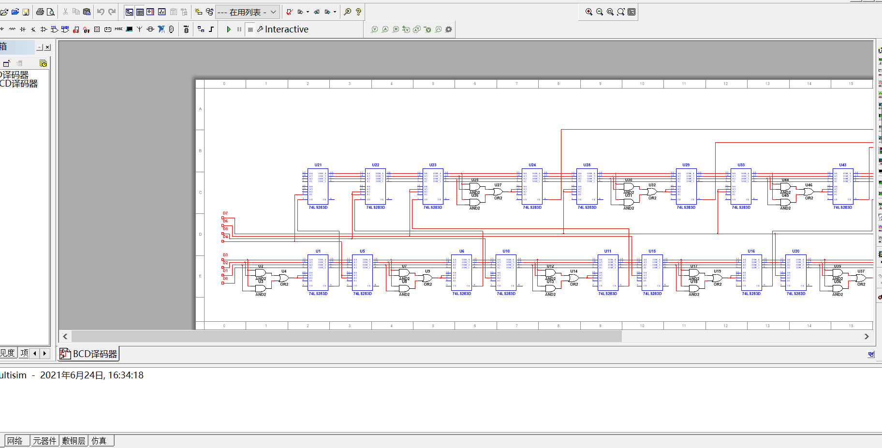Click Back annotate from file icon
This screenshot has width=882, height=448.
click(x=316, y=12)
